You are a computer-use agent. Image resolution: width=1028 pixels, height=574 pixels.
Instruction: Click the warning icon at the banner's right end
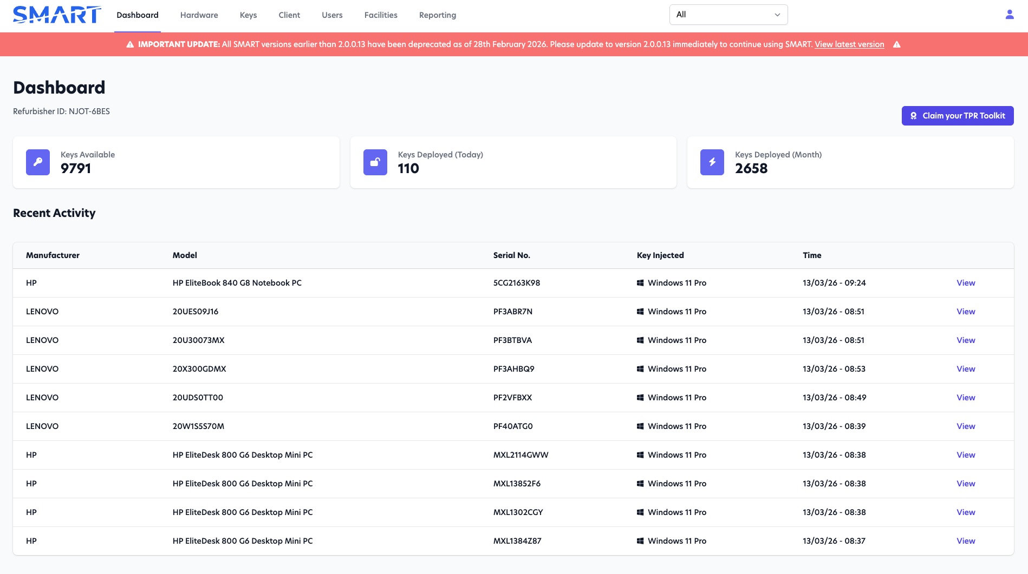(x=897, y=44)
